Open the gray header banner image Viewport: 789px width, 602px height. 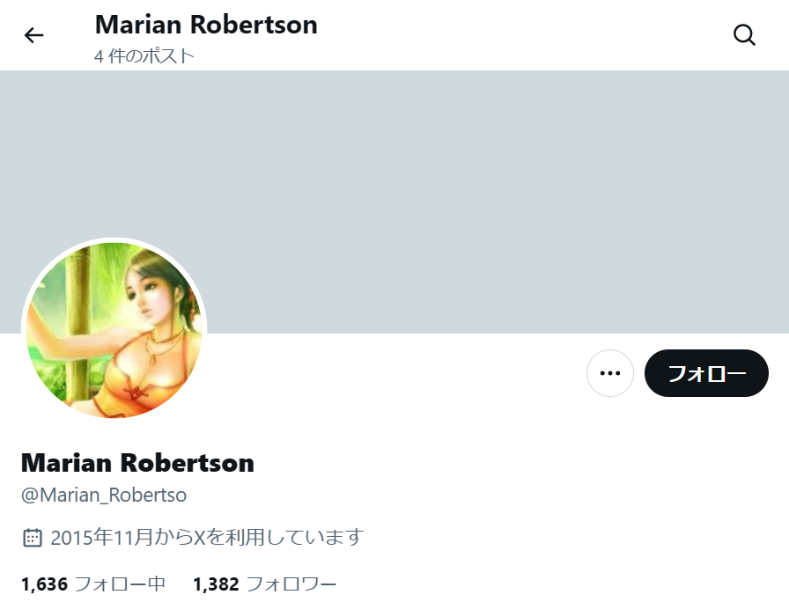coord(394,202)
